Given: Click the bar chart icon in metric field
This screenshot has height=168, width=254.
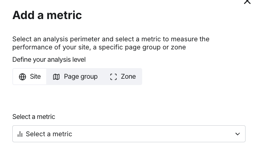Looking at the screenshot, I should click(20, 134).
